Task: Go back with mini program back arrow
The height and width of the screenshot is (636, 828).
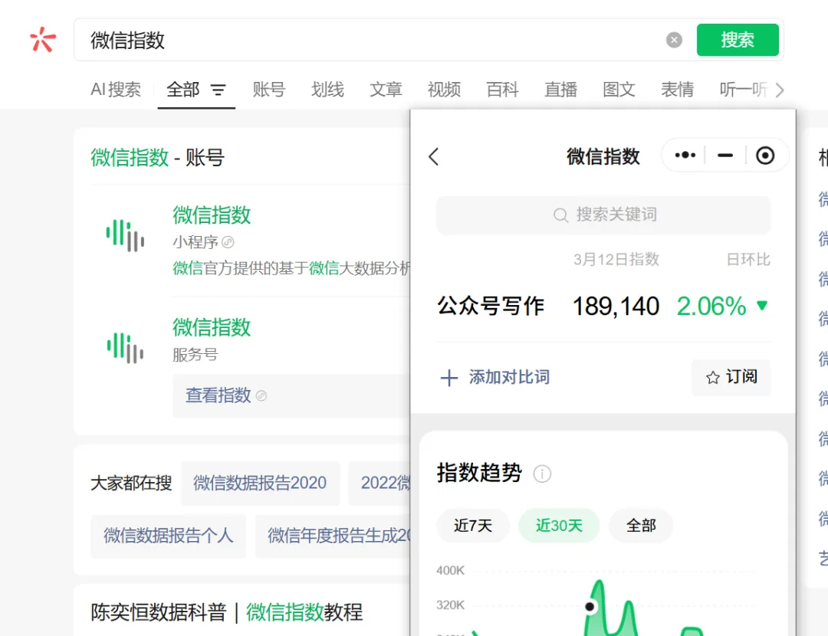Action: point(433,156)
